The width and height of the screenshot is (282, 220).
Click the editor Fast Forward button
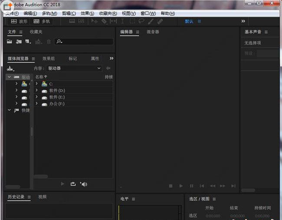click(x=223, y=186)
